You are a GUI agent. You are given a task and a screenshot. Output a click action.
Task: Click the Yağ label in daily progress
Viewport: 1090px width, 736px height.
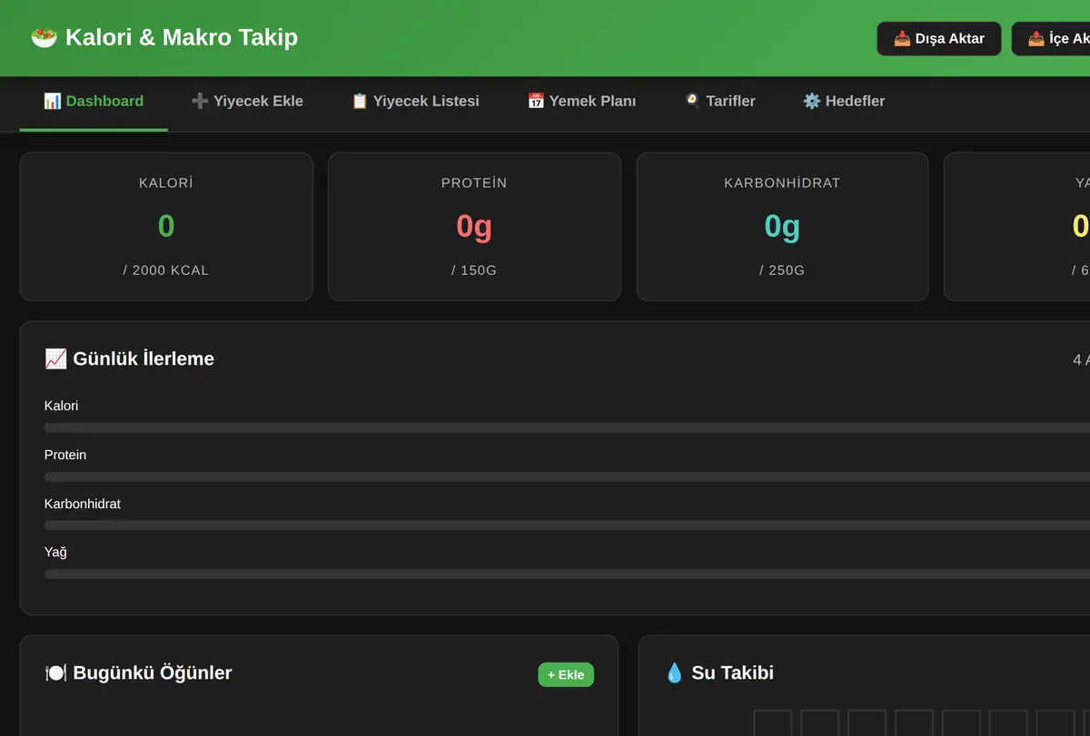[55, 552]
